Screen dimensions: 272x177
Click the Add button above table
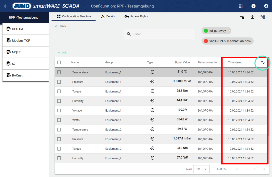pos(62,53)
